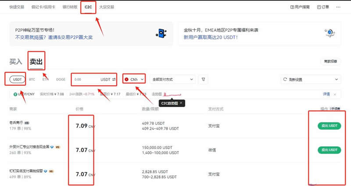Select the BTC coin option
Image resolution: width=351 pixels, height=186 pixels.
point(32,79)
